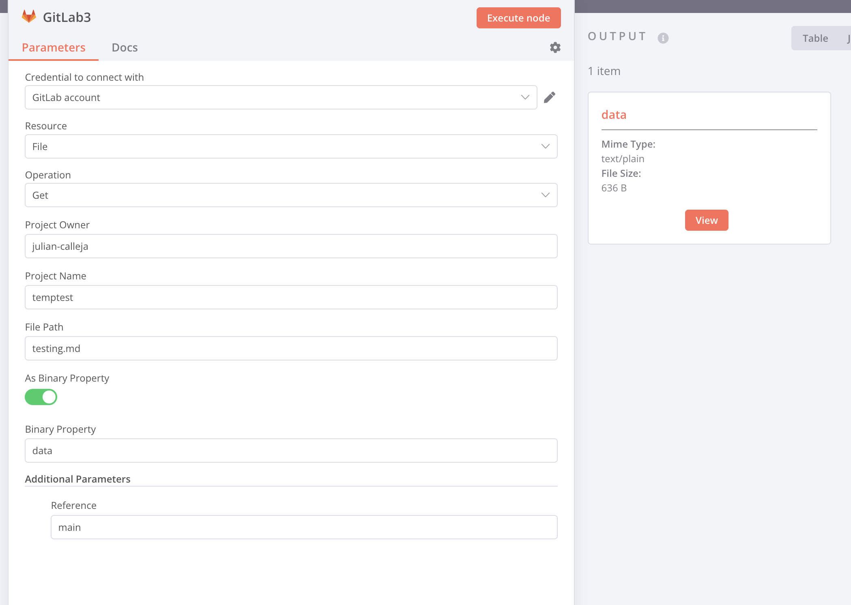The image size is (851, 605).
Task: Edit the Binary Property field data
Action: (x=291, y=451)
